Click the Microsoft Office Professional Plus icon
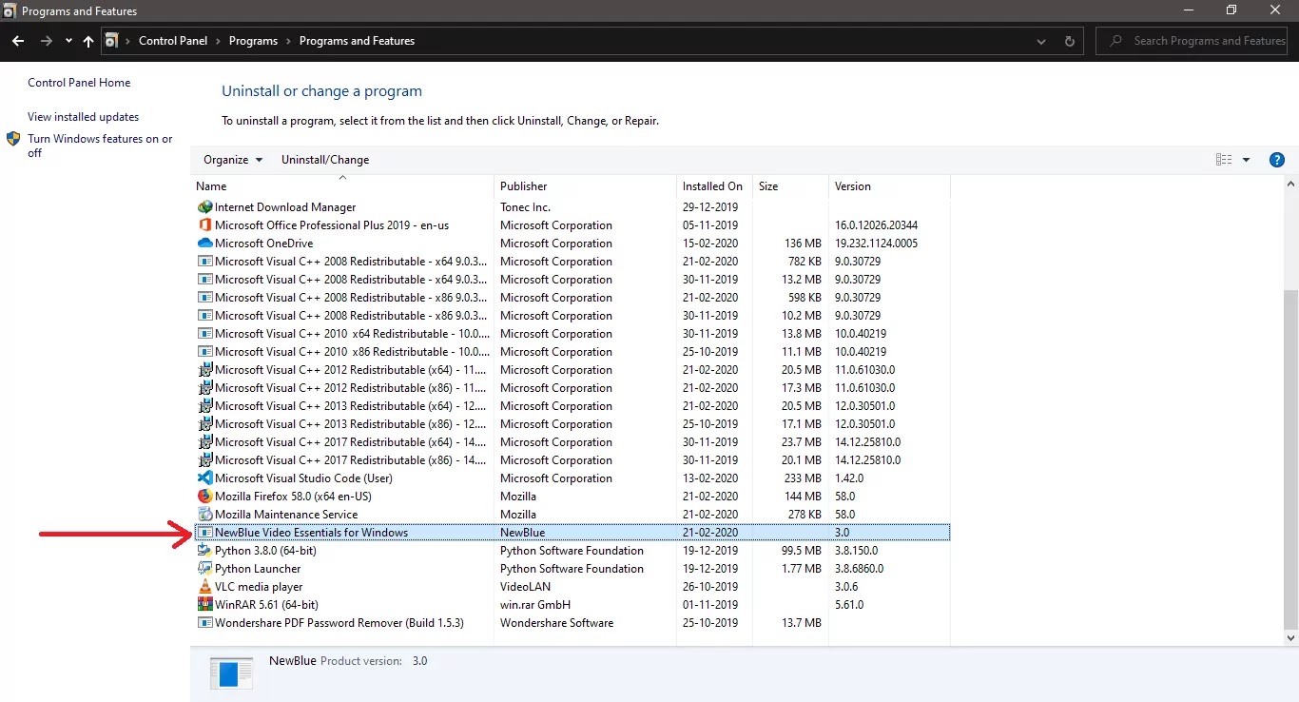The image size is (1299, 702). [204, 225]
